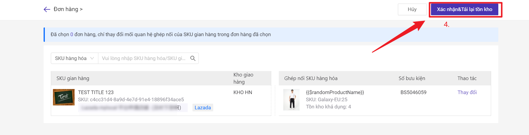Select the Thao tác column header
The image size is (529, 135).
point(467,78)
